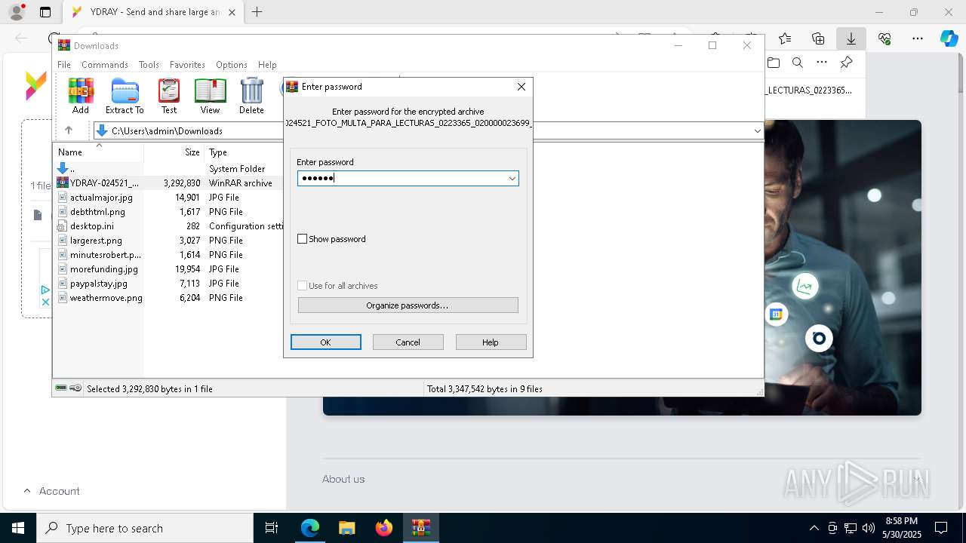Image resolution: width=966 pixels, height=543 pixels.
Task: Sort files by the Size column header
Action: [174, 152]
